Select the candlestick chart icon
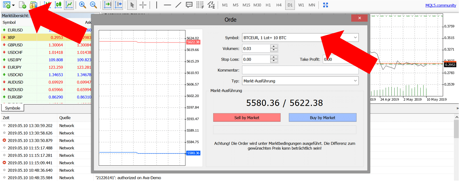The width and height of the screenshot is (459, 182). 58,5
